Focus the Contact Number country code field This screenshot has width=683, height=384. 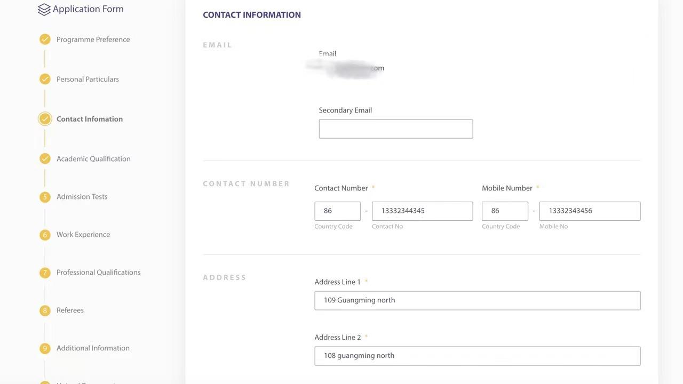pyautogui.click(x=338, y=211)
